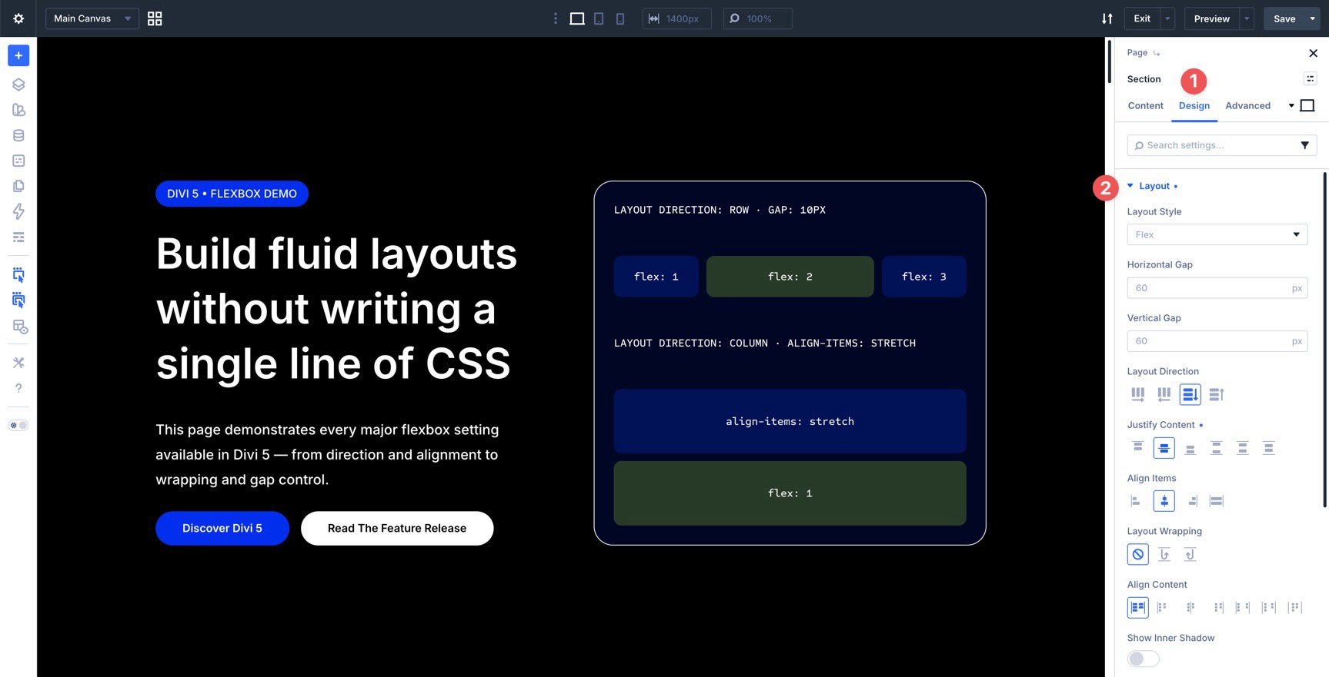Open the layout-with-eye icon in left sidebar
Viewport: 1329px width, 677px height.
pyautogui.click(x=18, y=327)
